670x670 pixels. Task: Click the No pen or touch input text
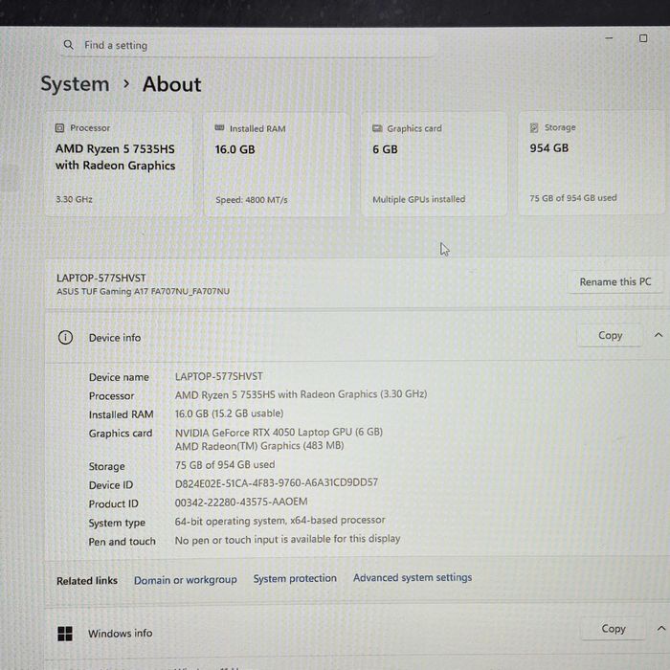click(x=287, y=539)
